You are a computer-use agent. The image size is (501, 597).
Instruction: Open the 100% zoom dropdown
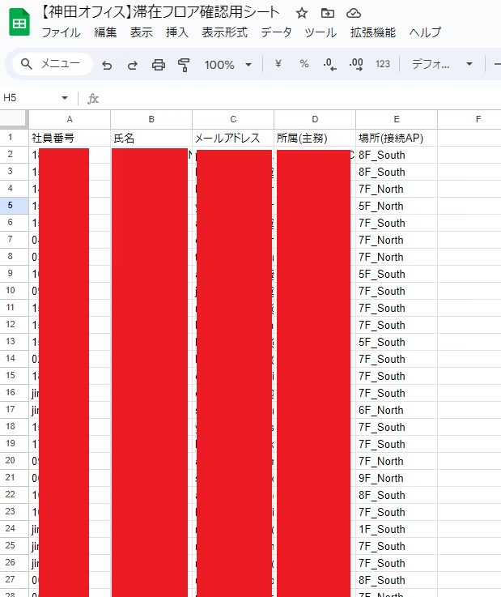(x=228, y=65)
